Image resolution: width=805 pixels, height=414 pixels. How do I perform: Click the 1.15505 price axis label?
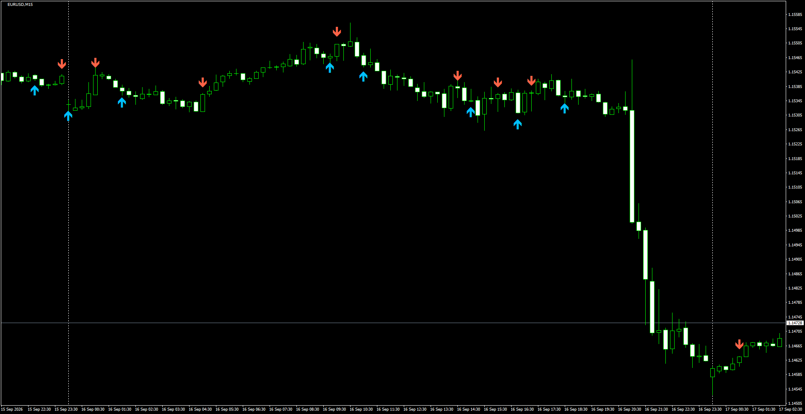tap(795, 43)
